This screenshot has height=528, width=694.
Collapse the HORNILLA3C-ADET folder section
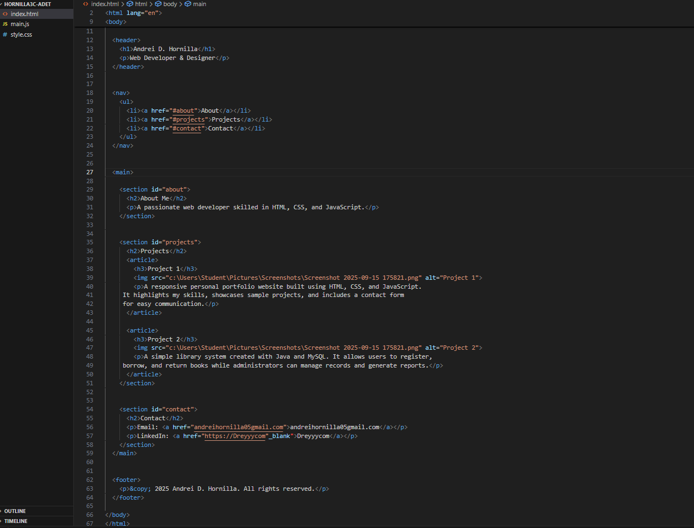coord(27,4)
